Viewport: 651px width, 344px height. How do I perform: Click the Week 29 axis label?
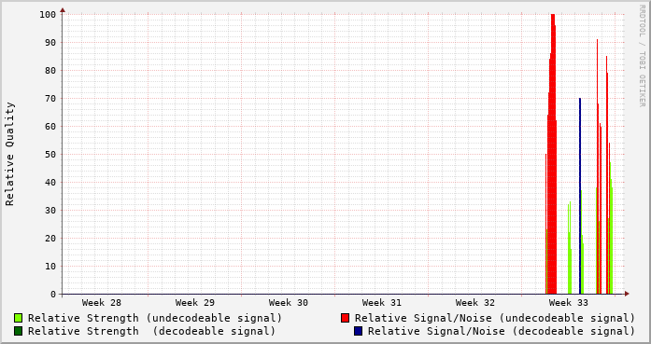point(195,303)
